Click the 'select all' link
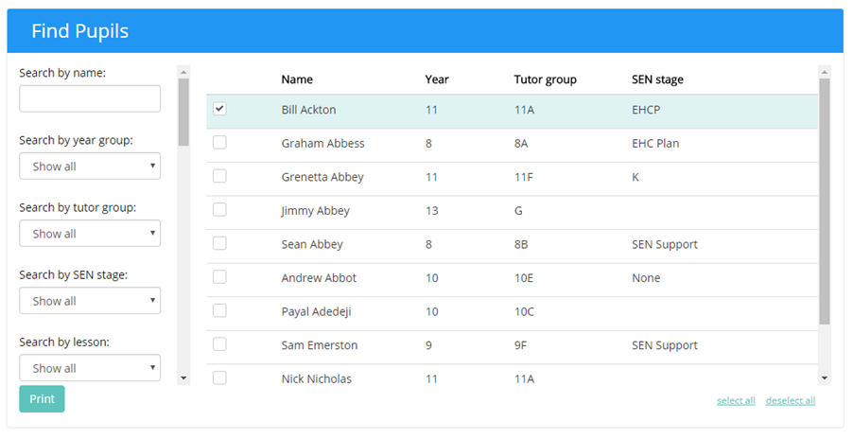 click(736, 401)
